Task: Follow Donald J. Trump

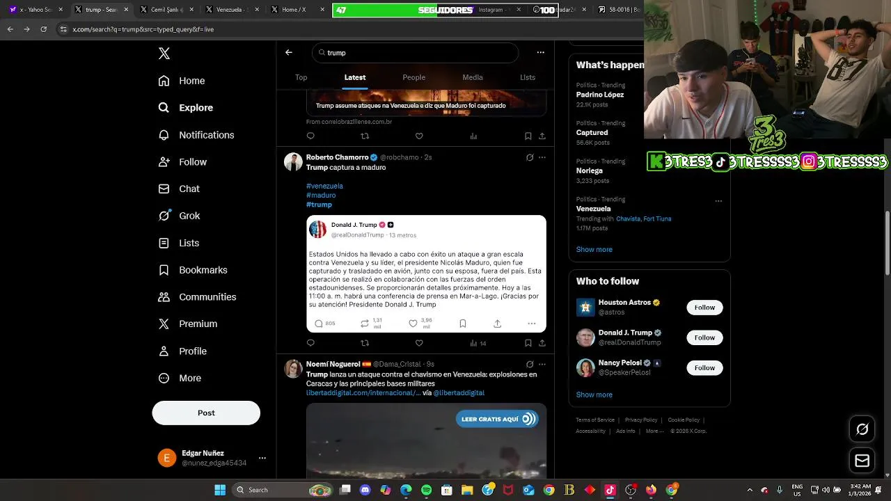Action: tap(704, 337)
